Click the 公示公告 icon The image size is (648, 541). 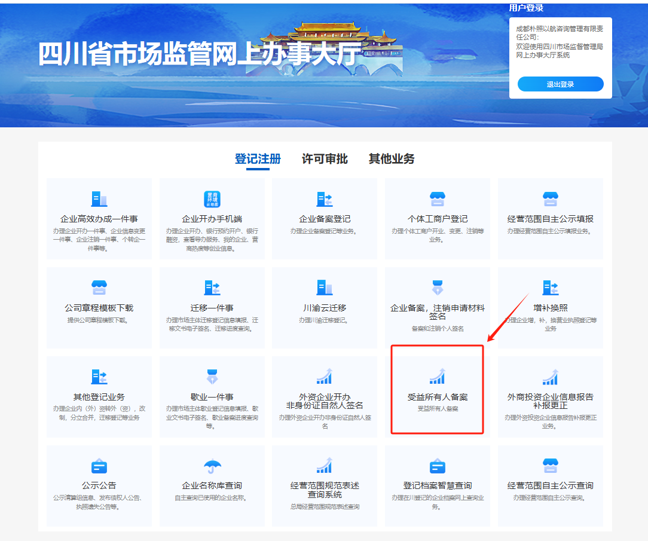[99, 466]
